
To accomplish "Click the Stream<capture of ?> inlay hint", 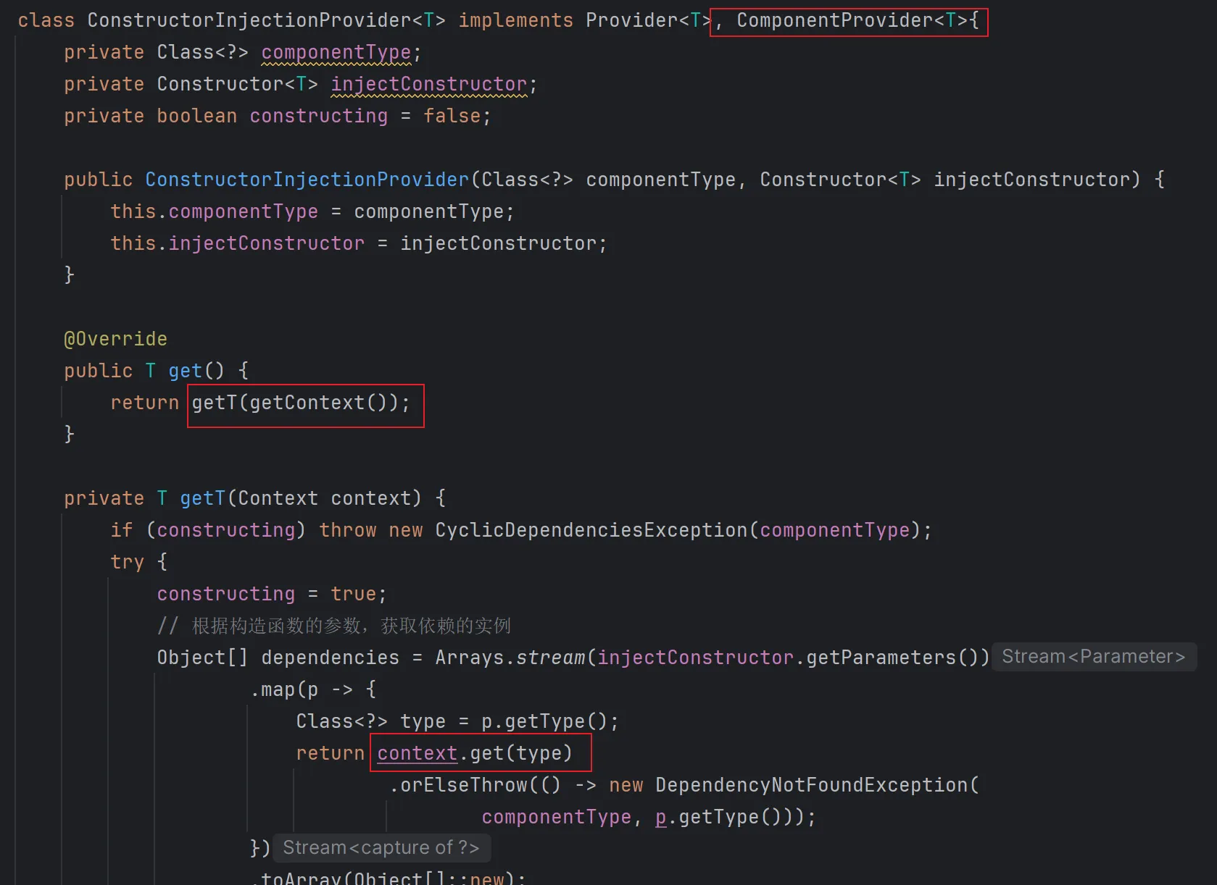I will [381, 848].
